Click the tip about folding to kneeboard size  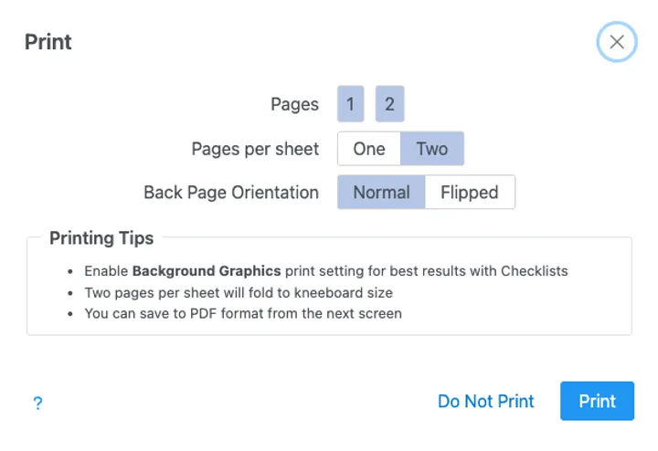click(239, 292)
